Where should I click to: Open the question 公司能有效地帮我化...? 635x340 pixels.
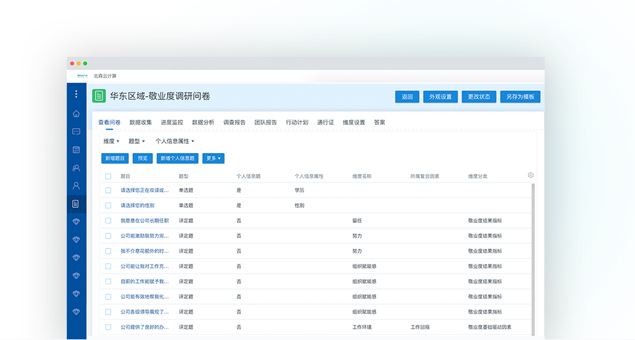[x=145, y=297]
